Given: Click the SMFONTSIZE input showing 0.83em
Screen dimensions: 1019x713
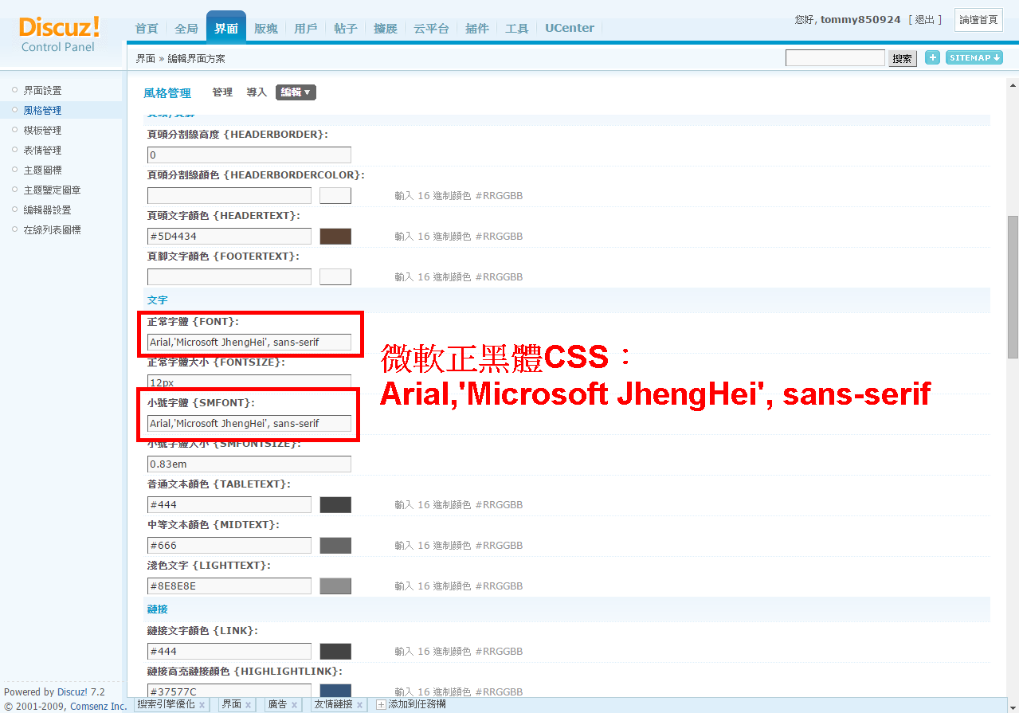Looking at the screenshot, I should 249,464.
